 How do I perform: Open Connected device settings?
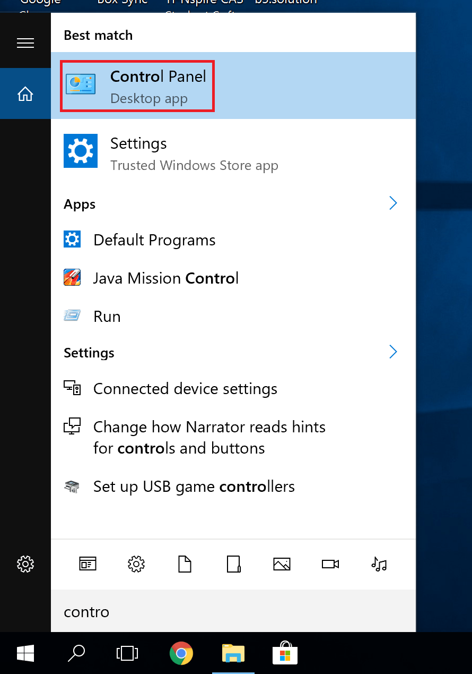coord(185,388)
